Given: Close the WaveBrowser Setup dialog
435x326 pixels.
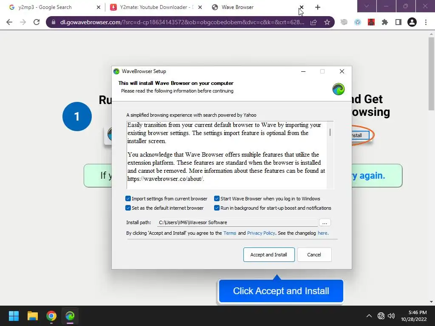Looking at the screenshot, I should point(342,71).
